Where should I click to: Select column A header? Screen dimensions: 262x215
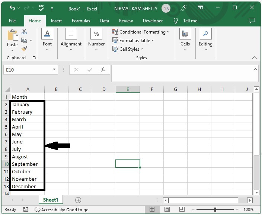tap(28, 89)
